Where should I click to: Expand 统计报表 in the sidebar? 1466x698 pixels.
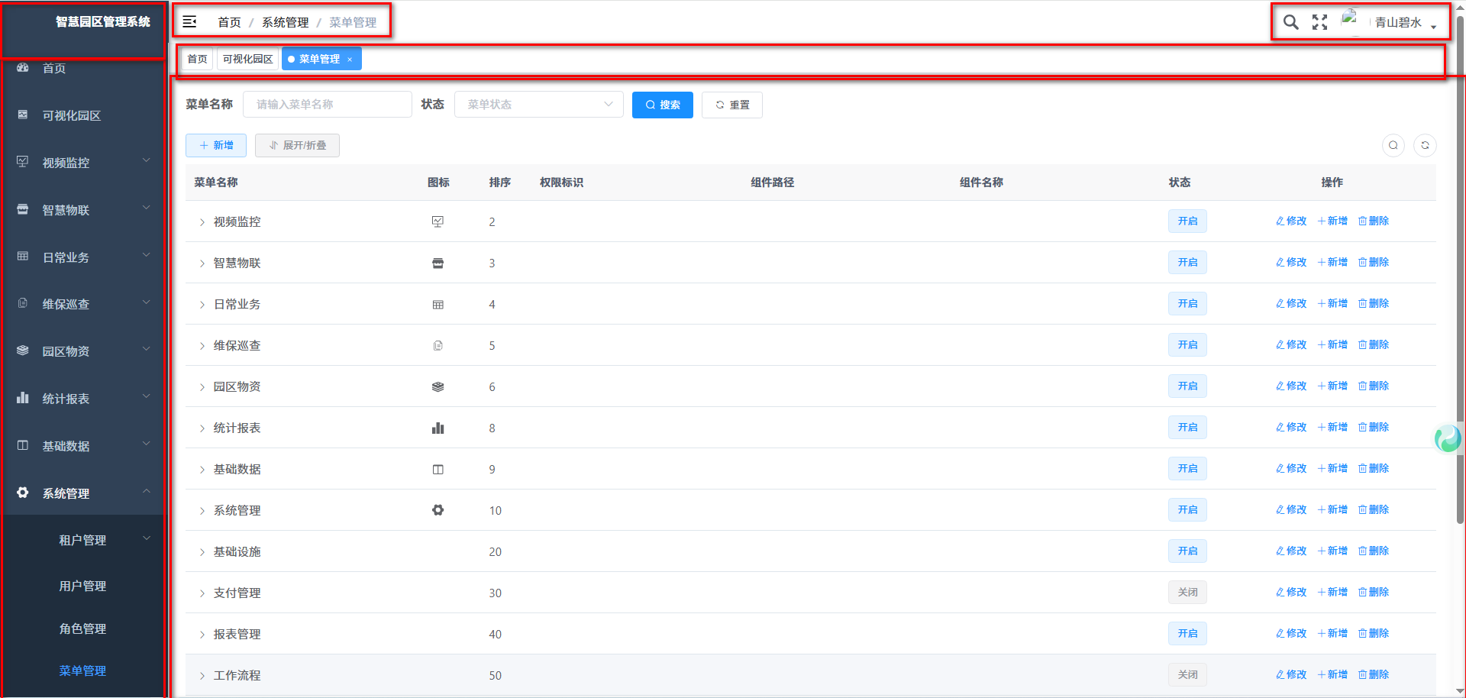coord(84,399)
